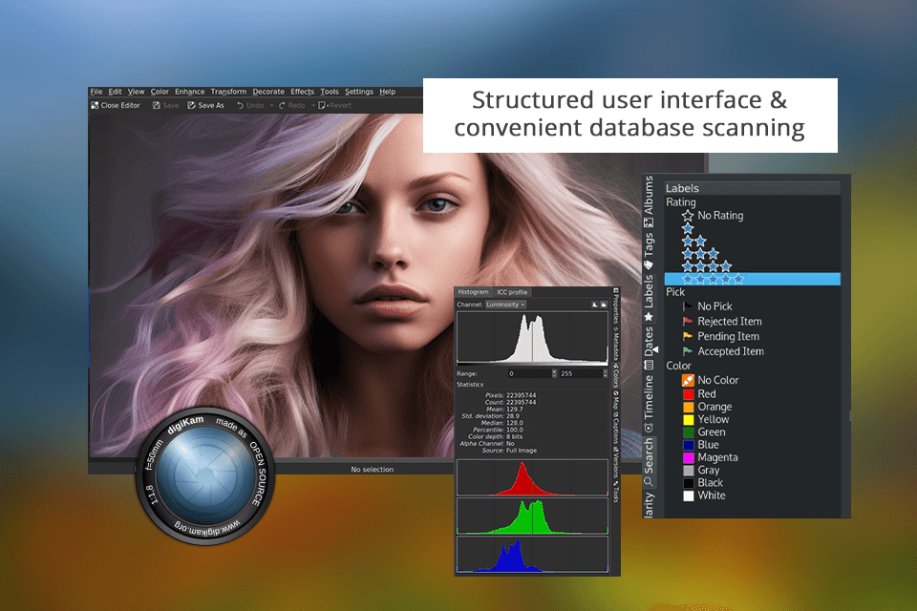Open the Effects menu
This screenshot has height=611, width=917.
coord(303,92)
